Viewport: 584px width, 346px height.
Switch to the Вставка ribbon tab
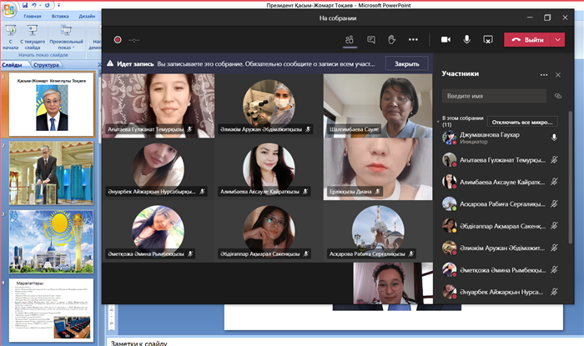pyautogui.click(x=61, y=16)
